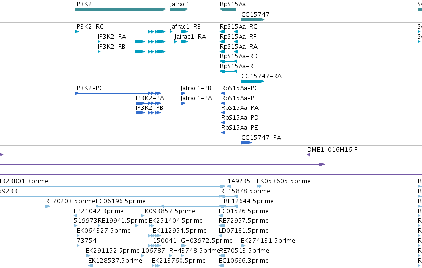Select protein IP3K2-PB
This screenshot has width=422, height=268.
point(148,113)
